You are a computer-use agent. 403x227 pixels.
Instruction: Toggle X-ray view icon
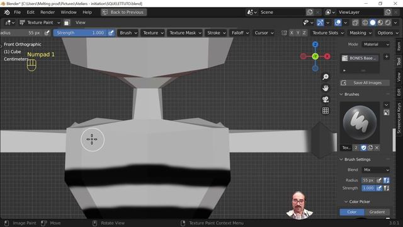tap(355, 23)
